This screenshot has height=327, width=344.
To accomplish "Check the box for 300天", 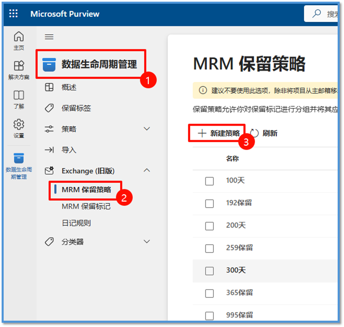I will coord(209,271).
